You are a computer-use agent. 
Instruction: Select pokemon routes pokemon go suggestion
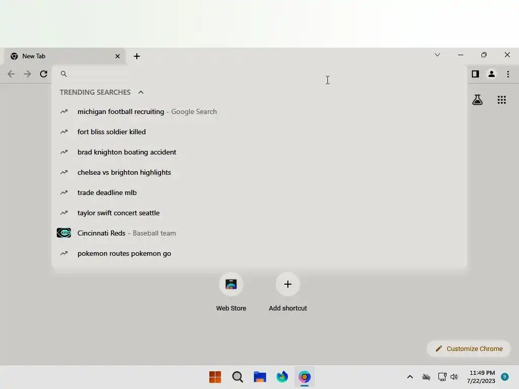pos(259,253)
